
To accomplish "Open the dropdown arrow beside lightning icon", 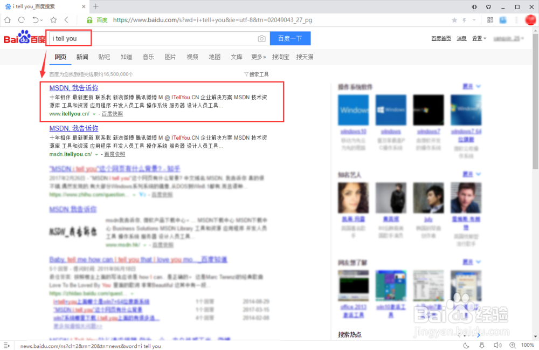I will [x=474, y=20].
